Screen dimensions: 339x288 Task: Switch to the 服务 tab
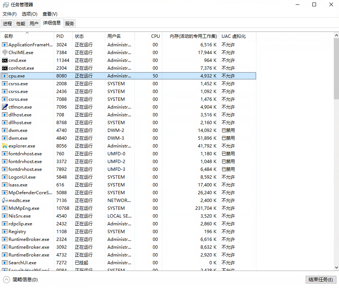[x=70, y=23]
